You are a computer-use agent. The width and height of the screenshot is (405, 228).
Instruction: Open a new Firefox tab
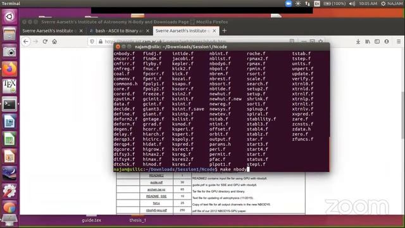tap(224, 31)
